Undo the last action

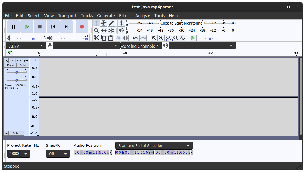(136, 38)
